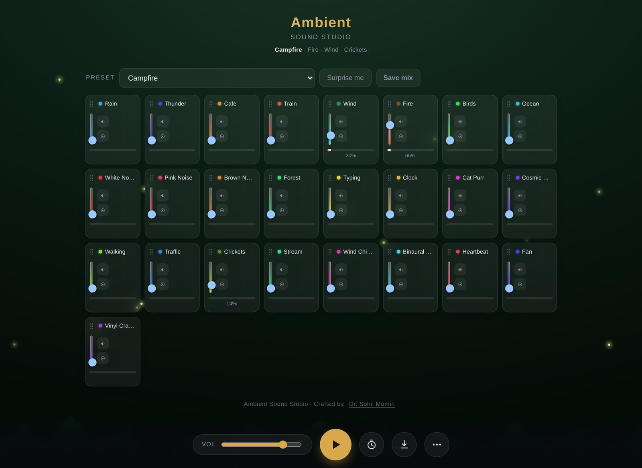Open the sleep timer

[x=372, y=444]
